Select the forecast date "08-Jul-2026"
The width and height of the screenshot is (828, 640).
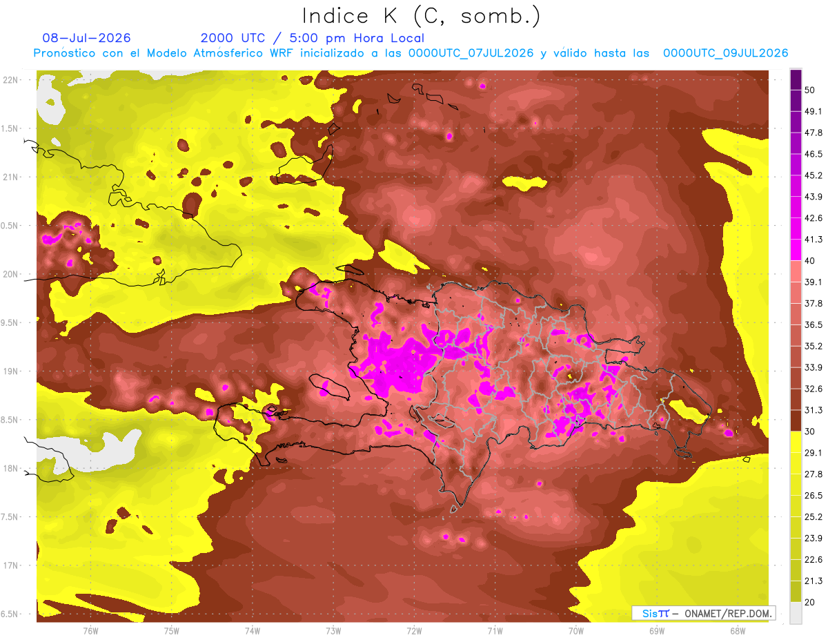86,38
